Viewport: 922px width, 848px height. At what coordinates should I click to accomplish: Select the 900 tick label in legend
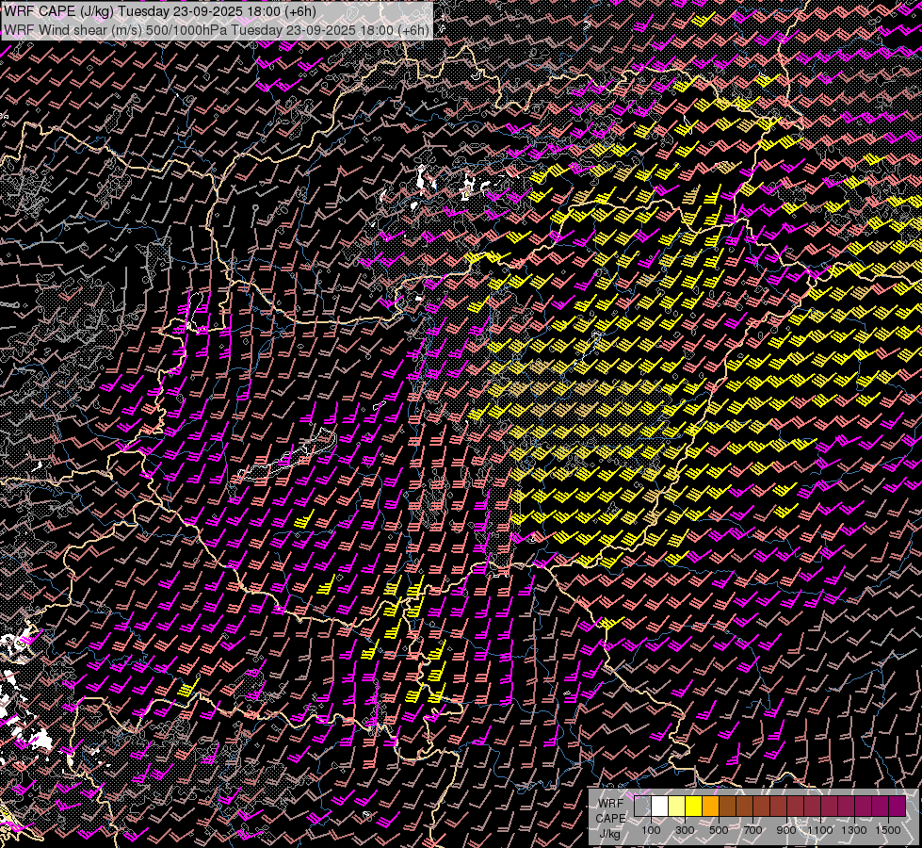tap(786, 830)
